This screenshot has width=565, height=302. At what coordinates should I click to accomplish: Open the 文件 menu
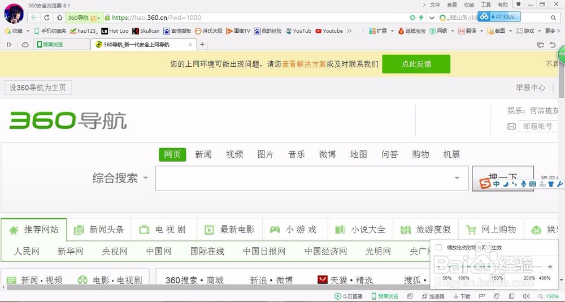pyautogui.click(x=435, y=5)
